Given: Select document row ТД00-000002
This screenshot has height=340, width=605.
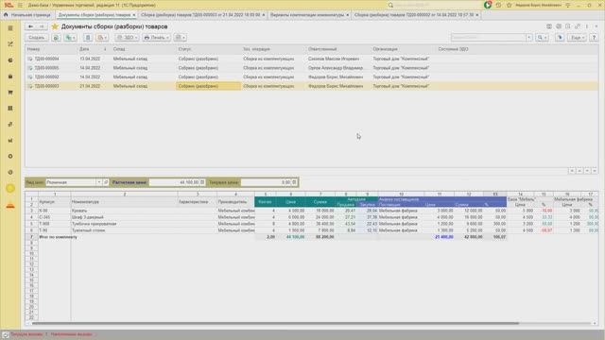Looking at the screenshot, I should [x=312, y=76].
